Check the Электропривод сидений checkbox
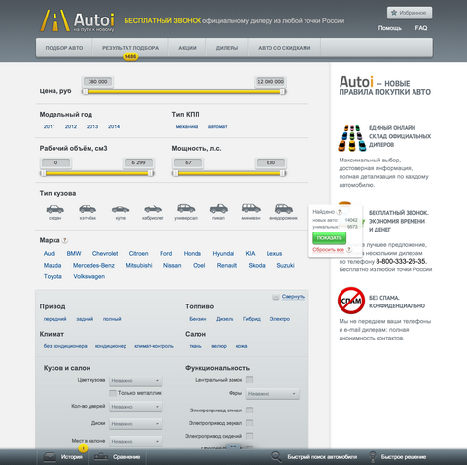The width and height of the screenshot is (467, 465). (x=249, y=436)
